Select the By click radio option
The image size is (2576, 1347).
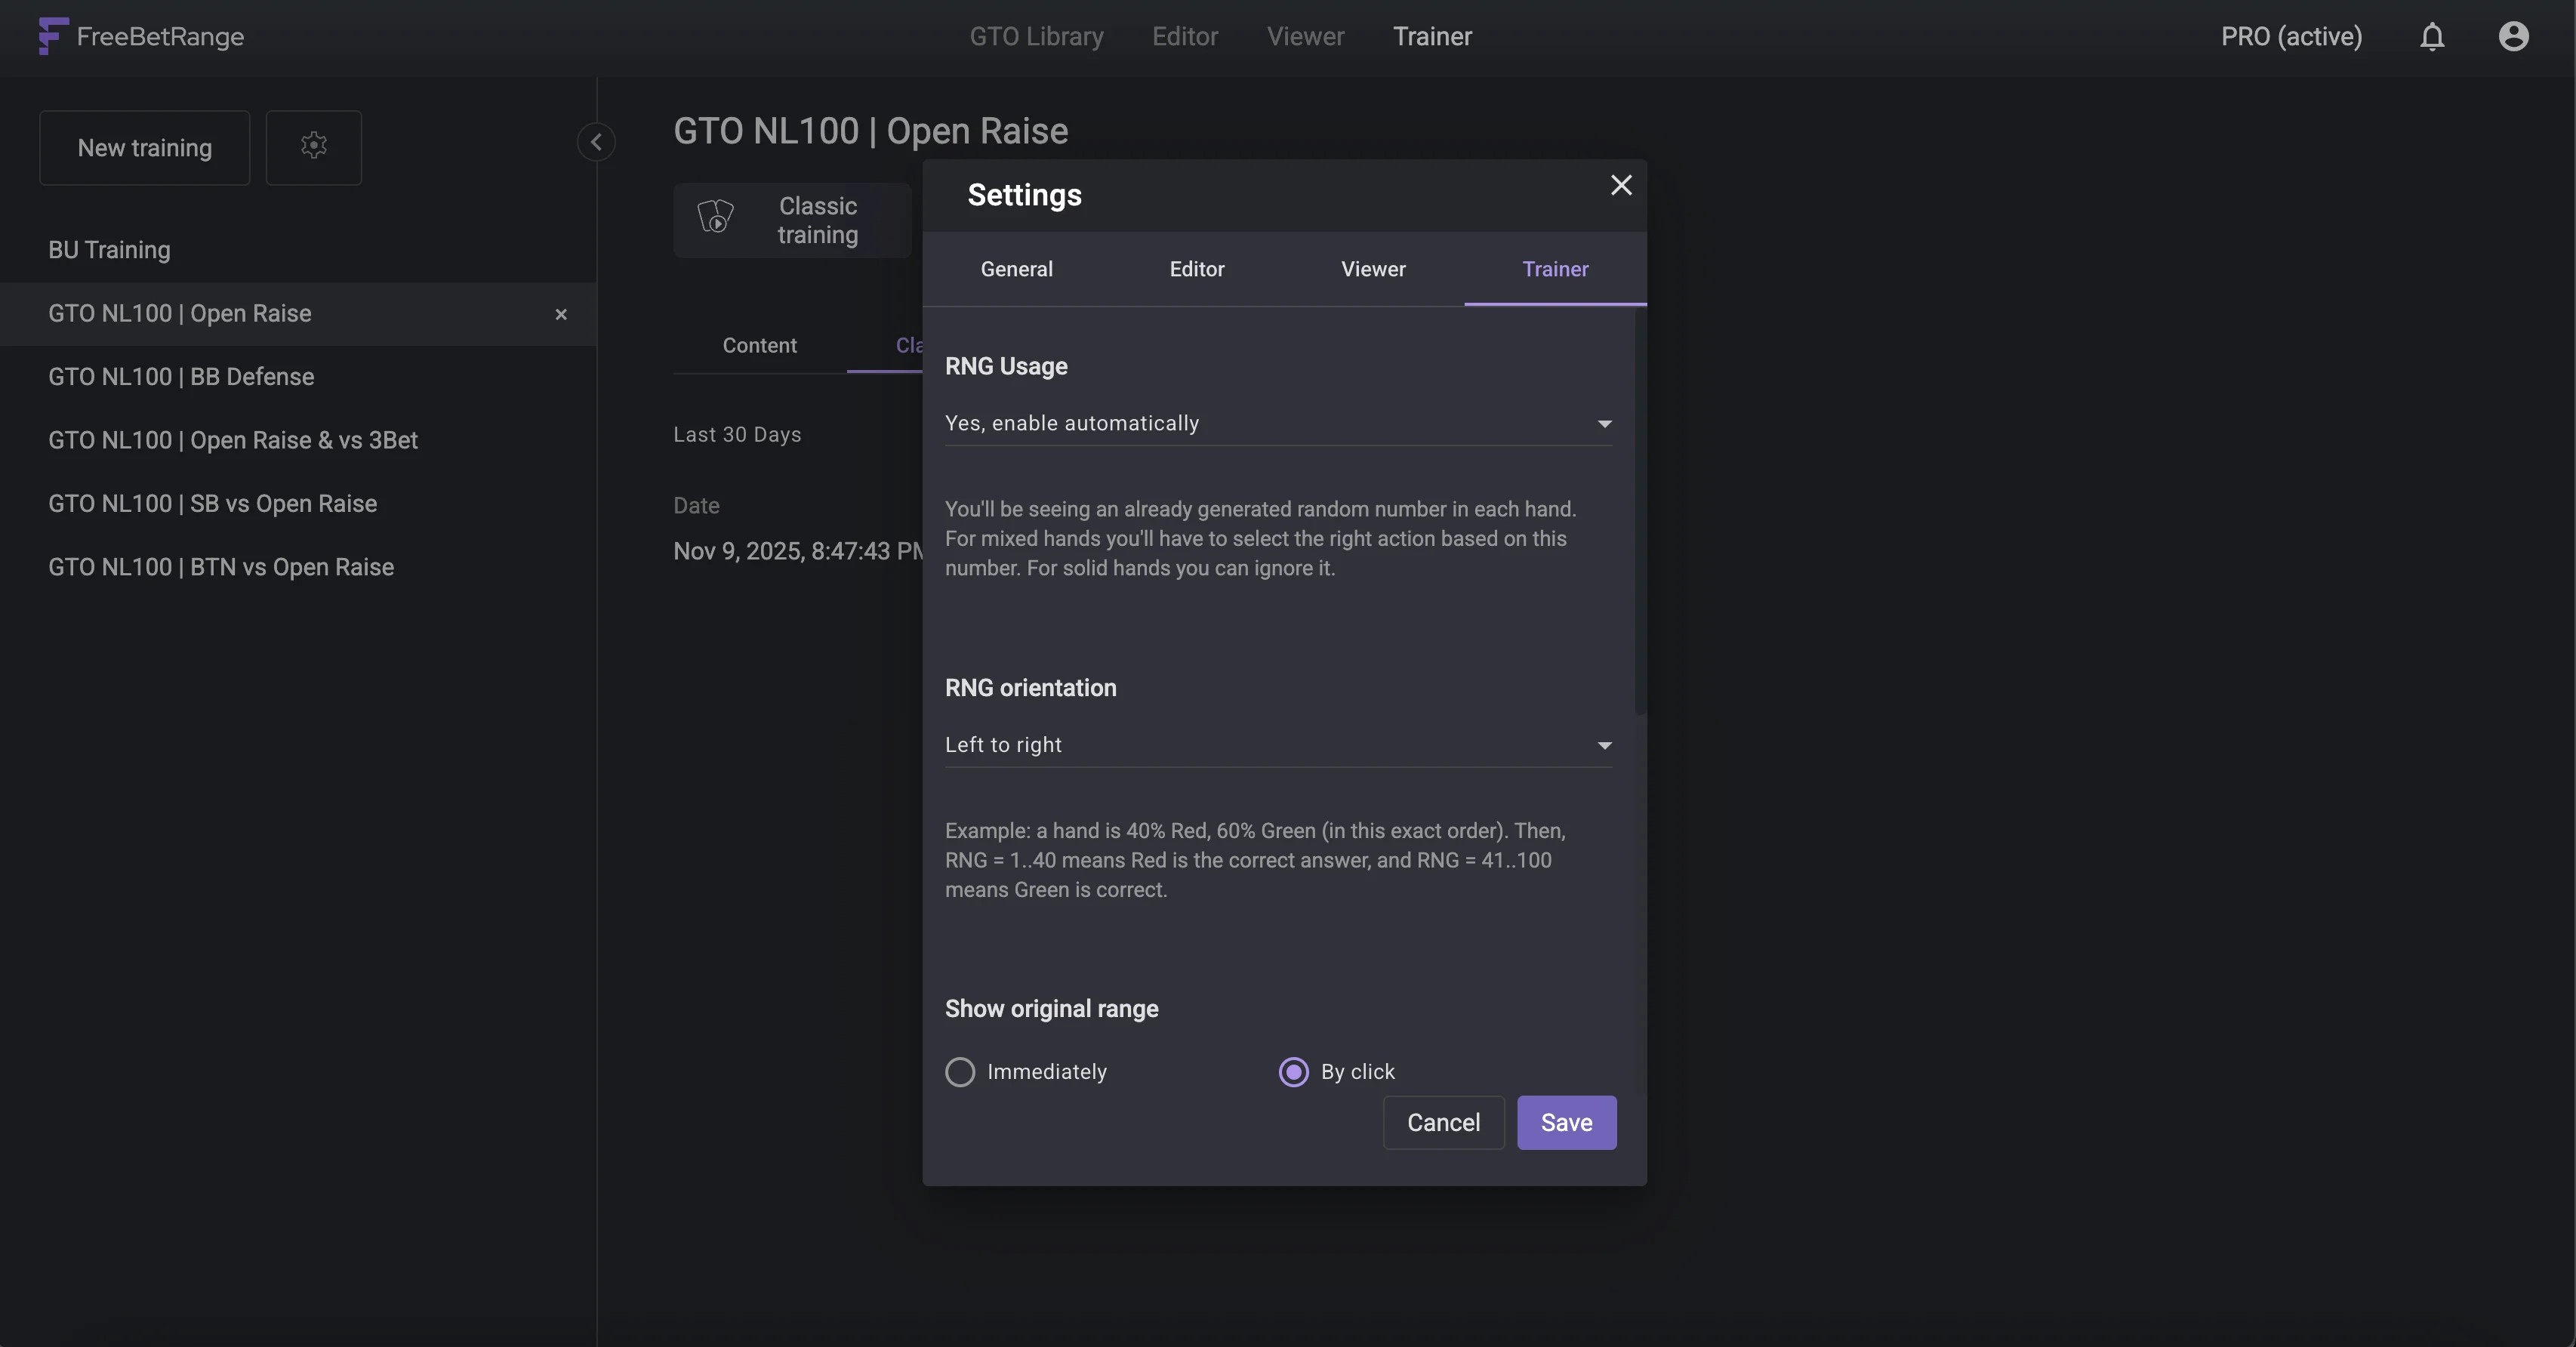tap(1294, 1072)
